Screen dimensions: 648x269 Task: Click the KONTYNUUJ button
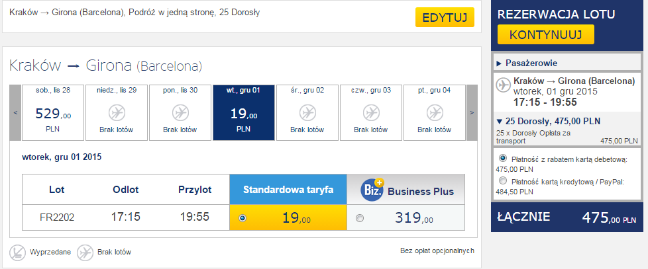pos(545,34)
